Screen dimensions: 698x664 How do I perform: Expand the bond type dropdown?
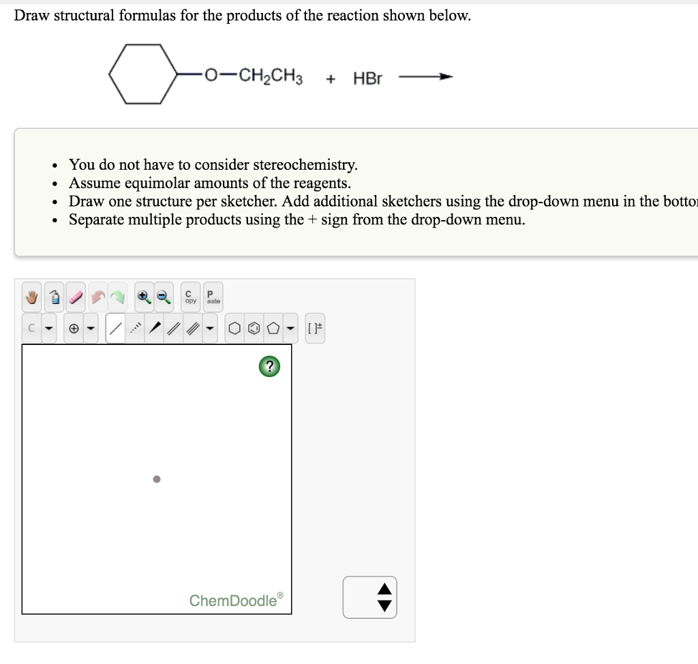(210, 327)
